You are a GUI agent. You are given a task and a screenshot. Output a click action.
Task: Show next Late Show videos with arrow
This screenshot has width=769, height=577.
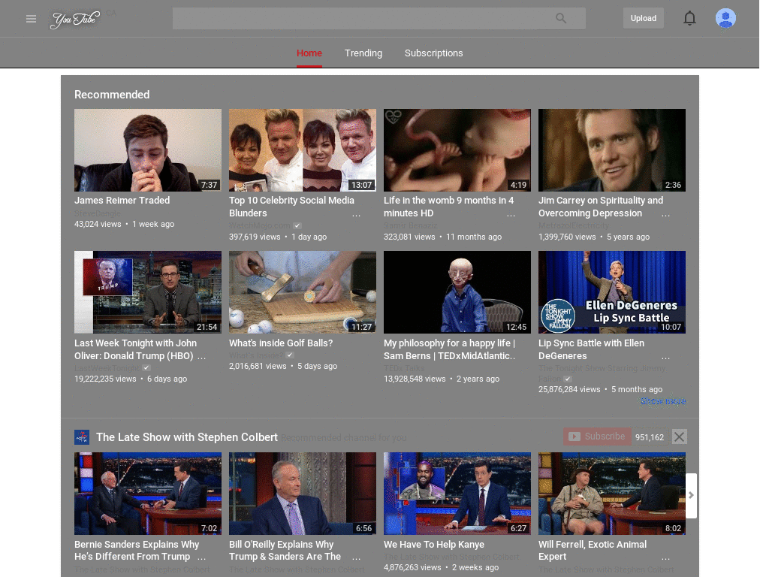(691, 495)
